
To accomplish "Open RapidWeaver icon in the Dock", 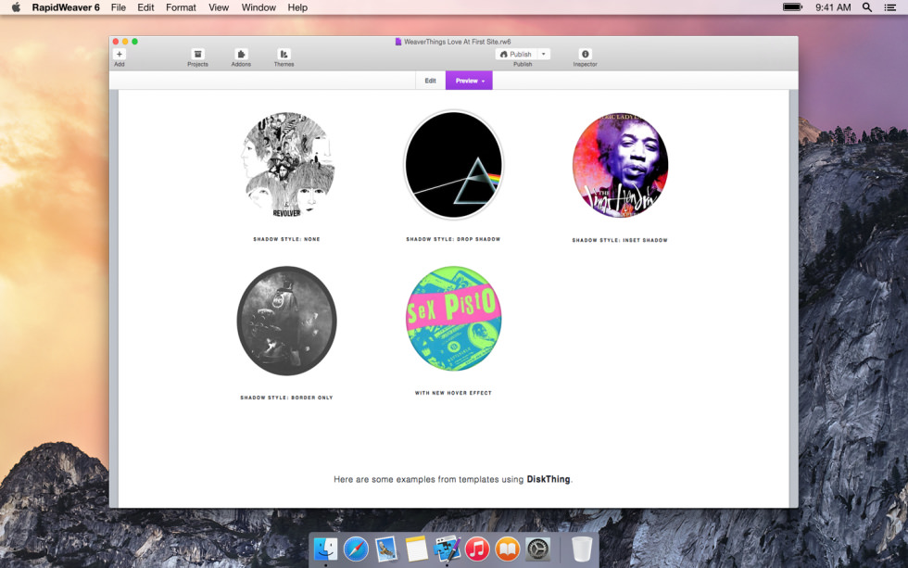I will click(x=447, y=549).
